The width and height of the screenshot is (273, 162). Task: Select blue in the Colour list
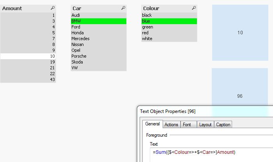click(x=169, y=21)
